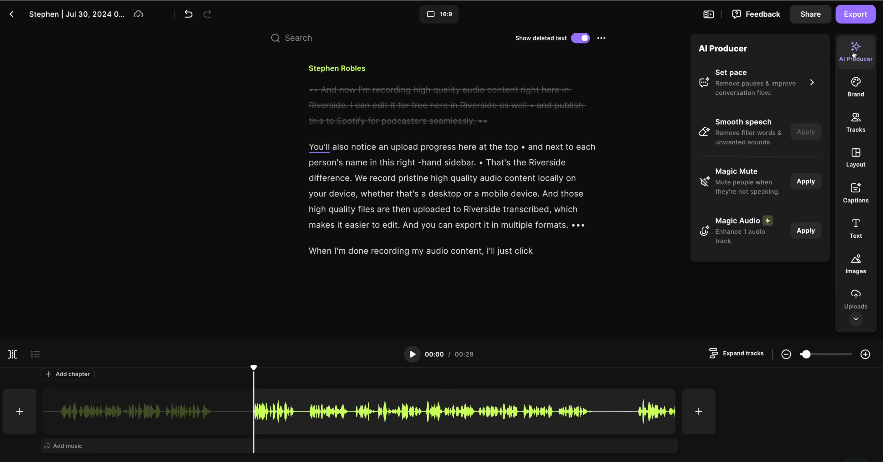Click the redo arrow icon

click(x=207, y=14)
